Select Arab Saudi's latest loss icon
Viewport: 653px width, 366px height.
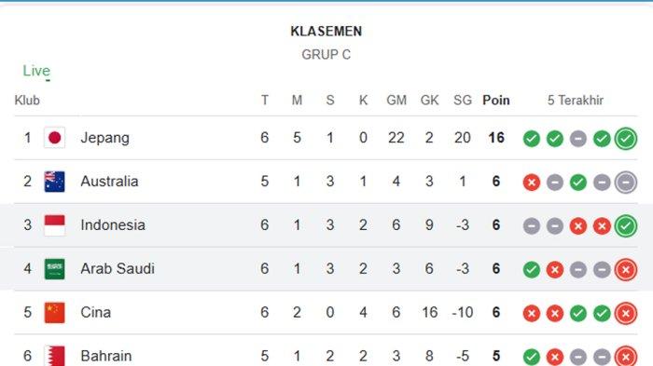[626, 269]
